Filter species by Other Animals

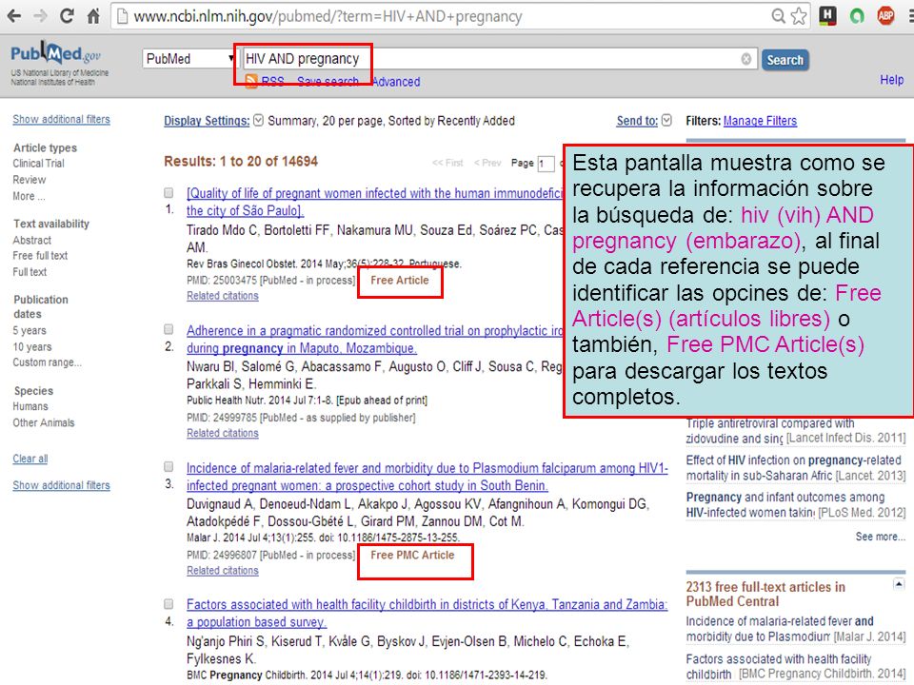point(44,422)
